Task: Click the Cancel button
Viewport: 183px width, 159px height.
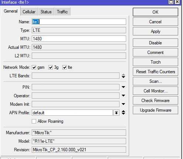Action: click(x=155, y=22)
